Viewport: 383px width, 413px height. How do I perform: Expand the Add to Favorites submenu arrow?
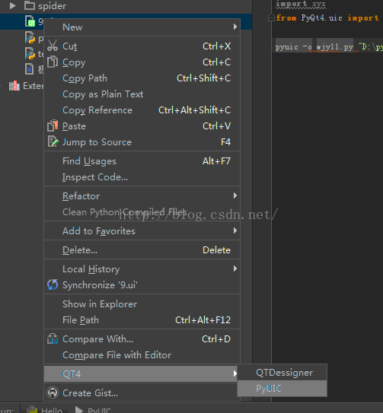(x=235, y=230)
